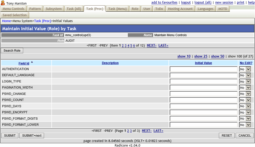The height and width of the screenshot is (147, 255).
Task: Open the No Edit dropdown for LOGIN_TYPE
Action: click(245, 81)
